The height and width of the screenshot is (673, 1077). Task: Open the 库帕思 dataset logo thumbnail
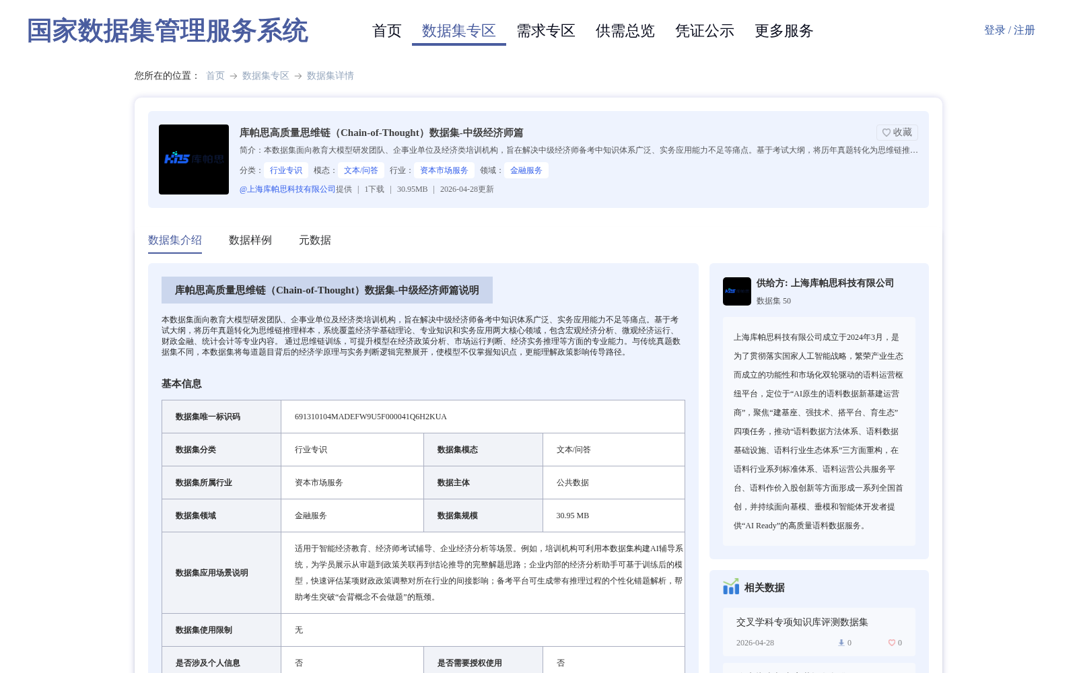[x=194, y=160]
